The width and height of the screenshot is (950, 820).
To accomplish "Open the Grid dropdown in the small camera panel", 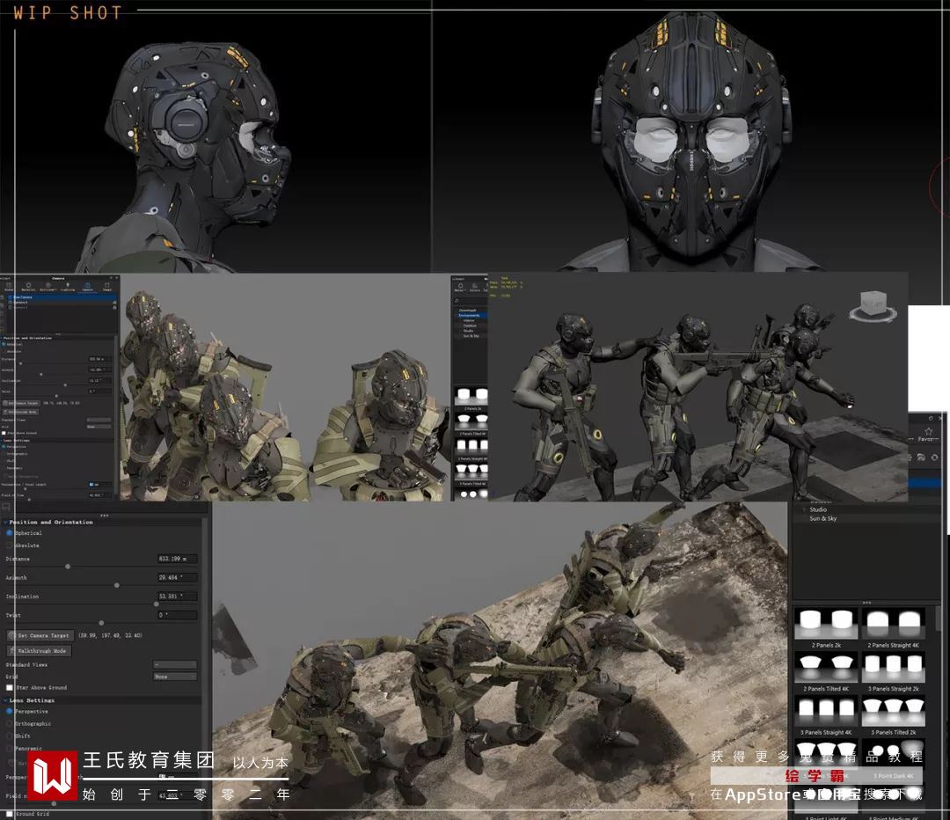I will [99, 427].
